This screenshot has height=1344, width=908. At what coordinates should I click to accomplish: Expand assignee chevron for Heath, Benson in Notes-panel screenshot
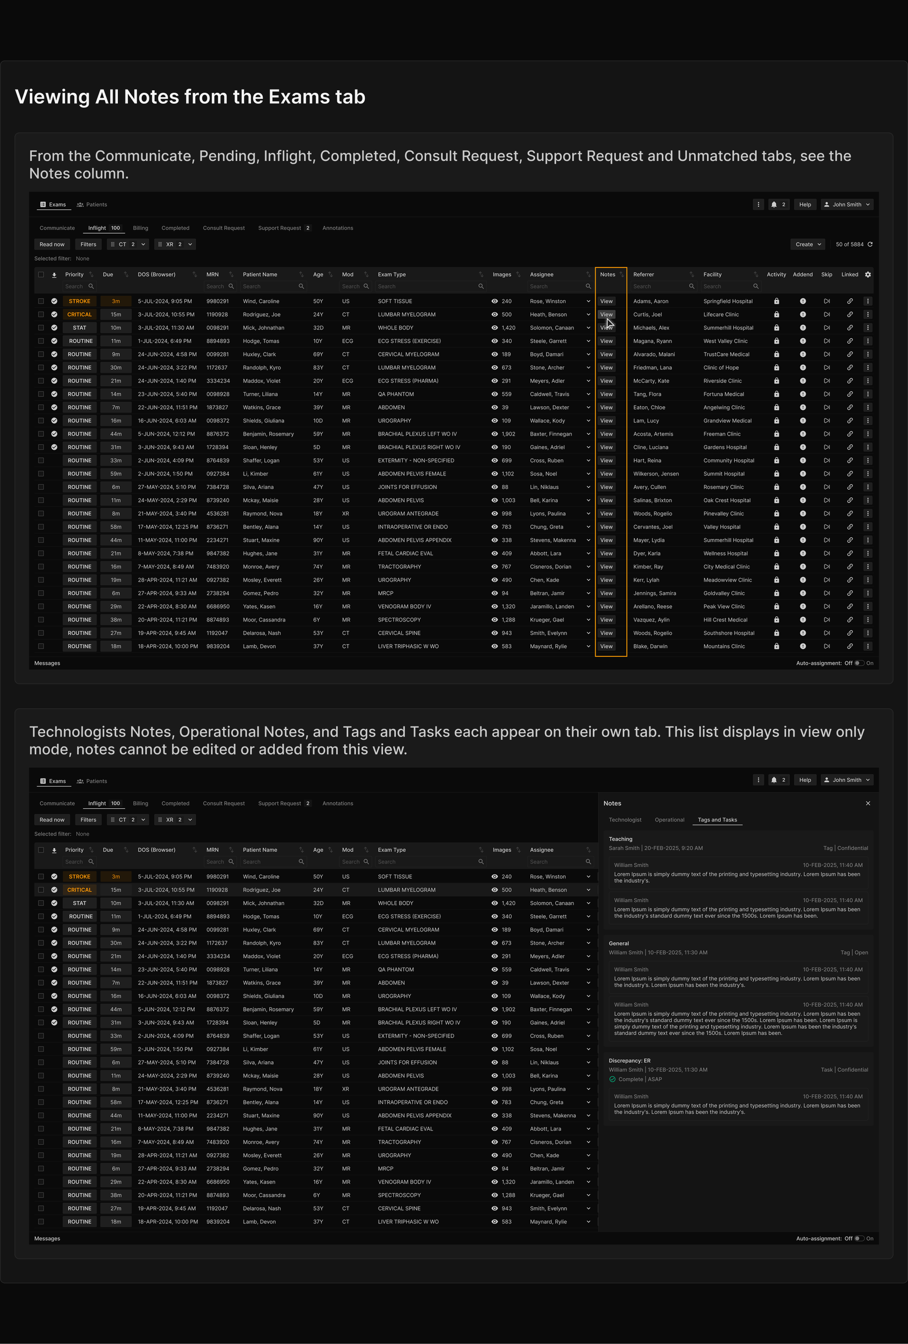(x=588, y=890)
